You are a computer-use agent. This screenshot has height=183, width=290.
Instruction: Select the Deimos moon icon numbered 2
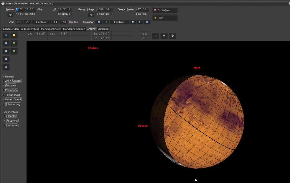(x=14, y=51)
